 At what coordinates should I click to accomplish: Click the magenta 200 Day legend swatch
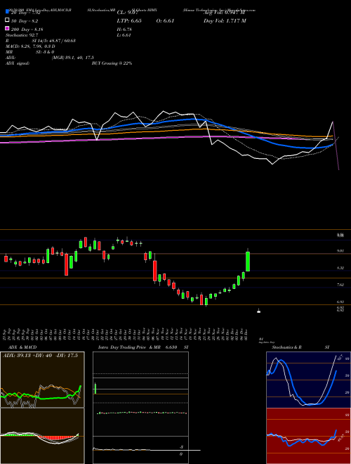(8, 28)
